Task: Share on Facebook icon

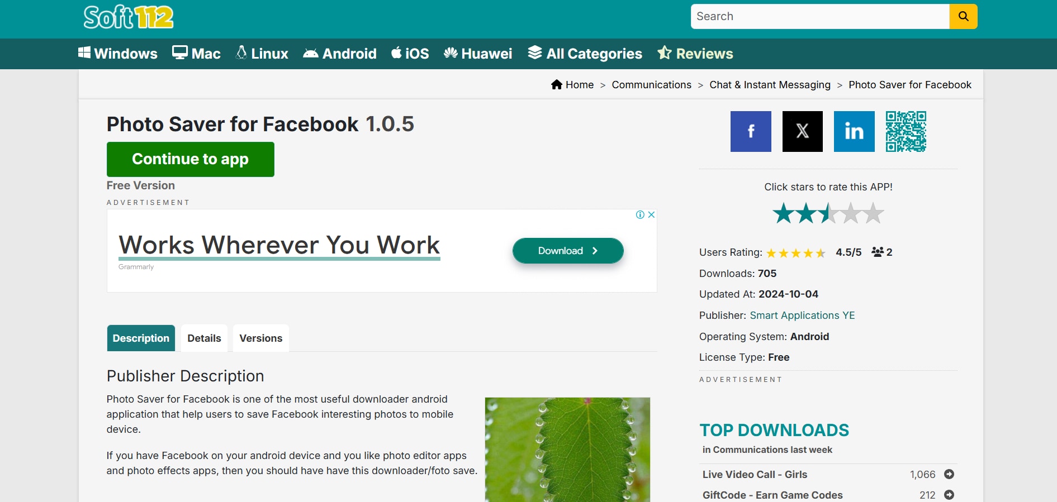Action: [x=751, y=131]
